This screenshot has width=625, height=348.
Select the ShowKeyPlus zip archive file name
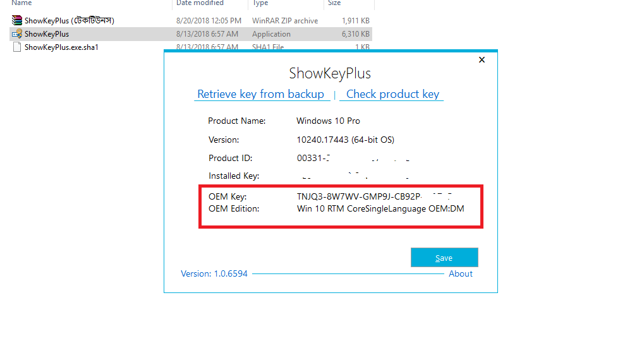(x=69, y=21)
